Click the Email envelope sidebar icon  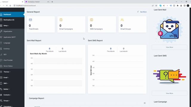pyautogui.click(x=1, y=78)
